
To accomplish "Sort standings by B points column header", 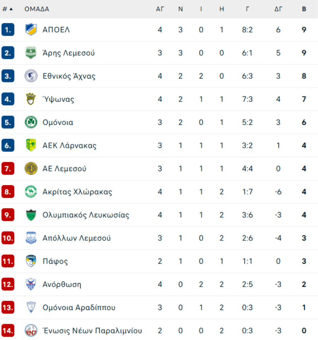I will tap(304, 9).
